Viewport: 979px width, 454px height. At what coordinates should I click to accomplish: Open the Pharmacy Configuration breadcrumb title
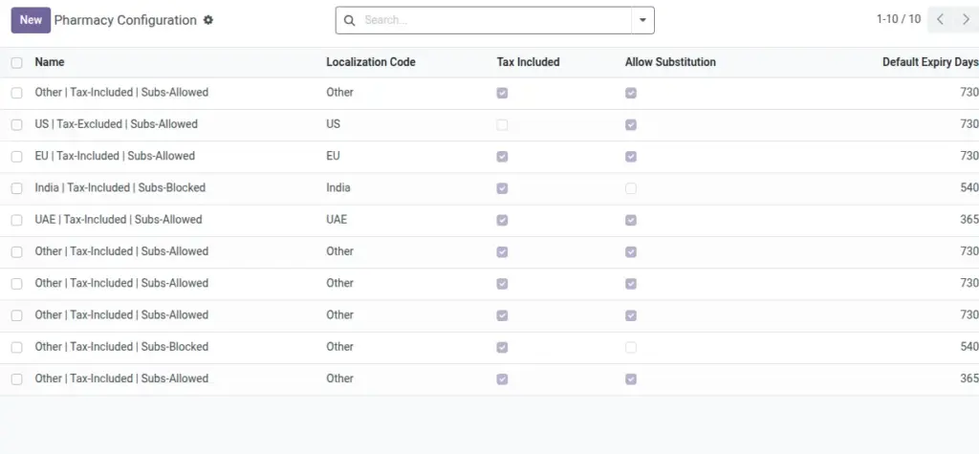point(125,20)
